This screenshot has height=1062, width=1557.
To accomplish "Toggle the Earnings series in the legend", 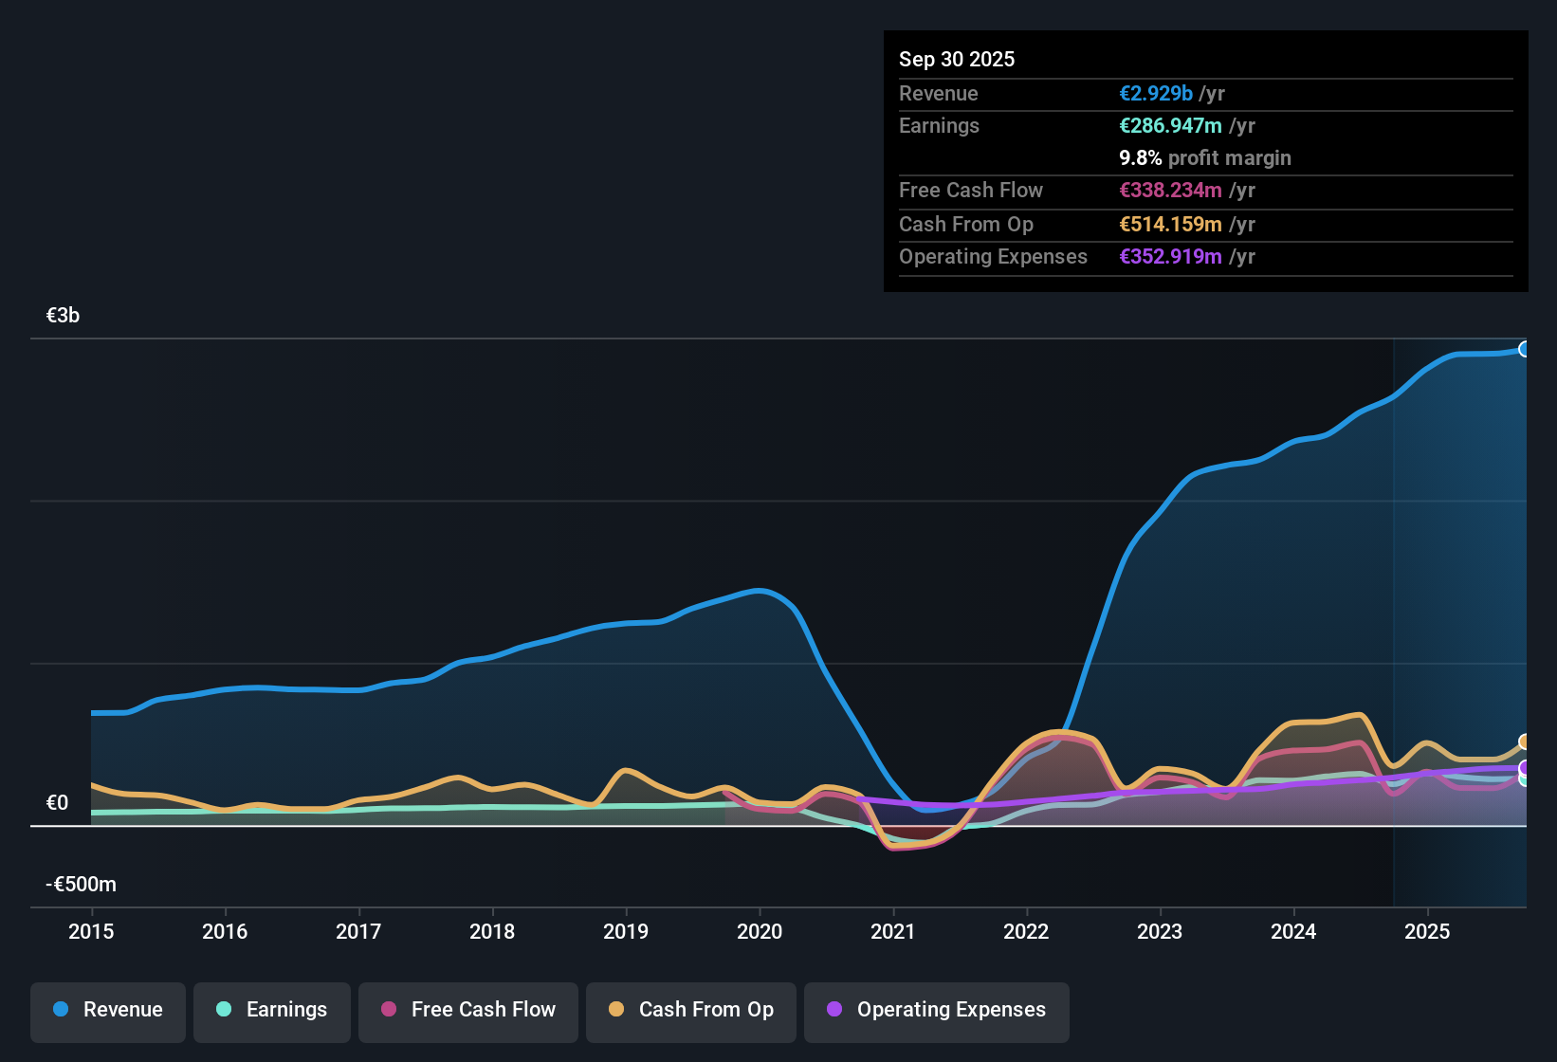I will (x=272, y=1011).
